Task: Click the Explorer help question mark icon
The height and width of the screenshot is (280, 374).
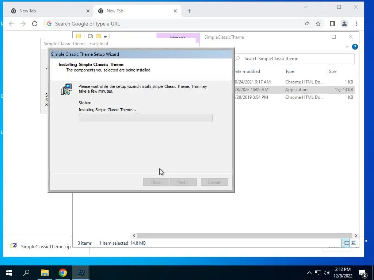Action: pos(355,47)
